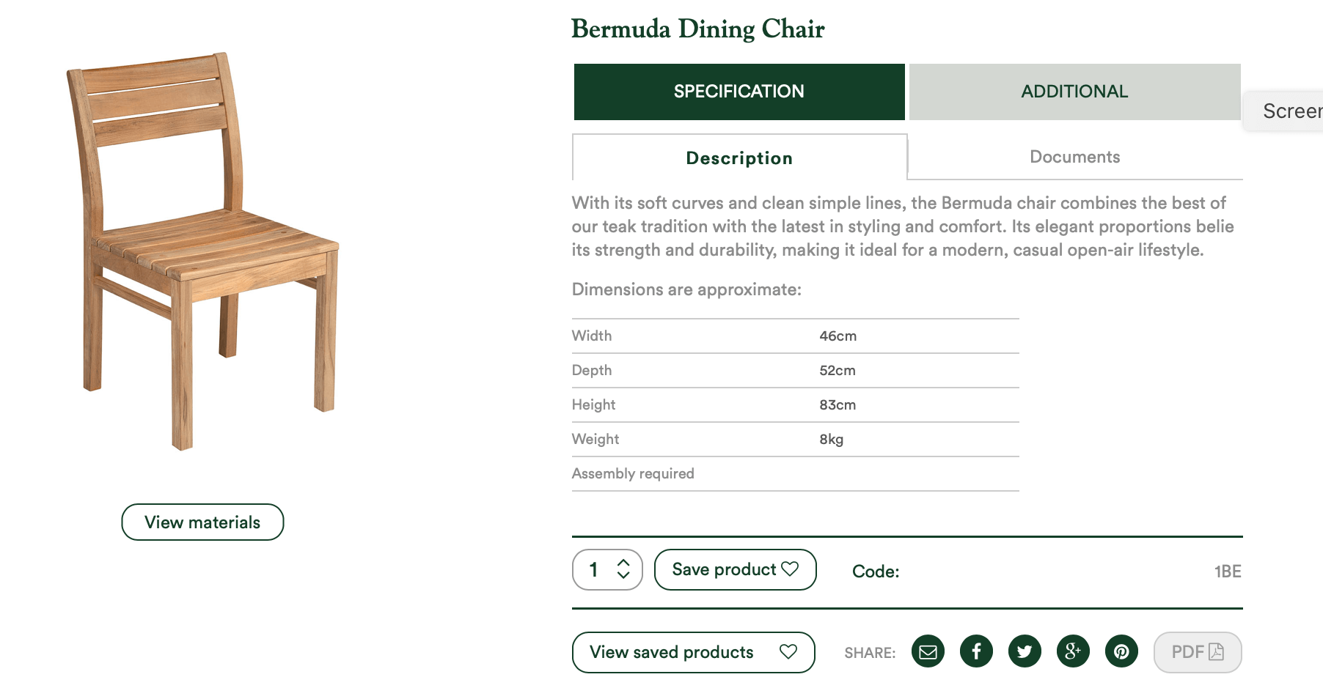Select the Description tab
Screen dimensions: 1323x699
(x=739, y=158)
